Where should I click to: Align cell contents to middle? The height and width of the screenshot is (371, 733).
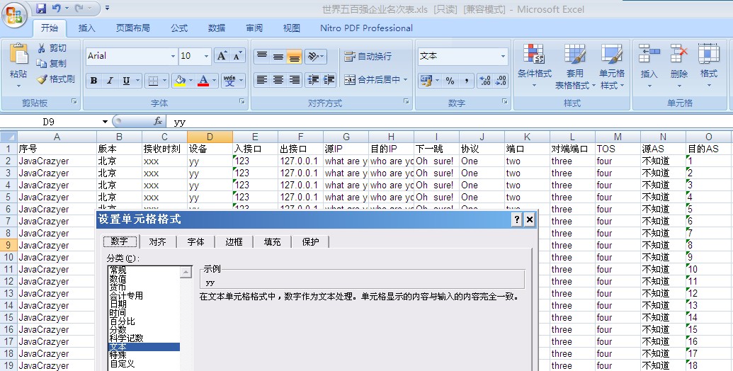[278, 57]
